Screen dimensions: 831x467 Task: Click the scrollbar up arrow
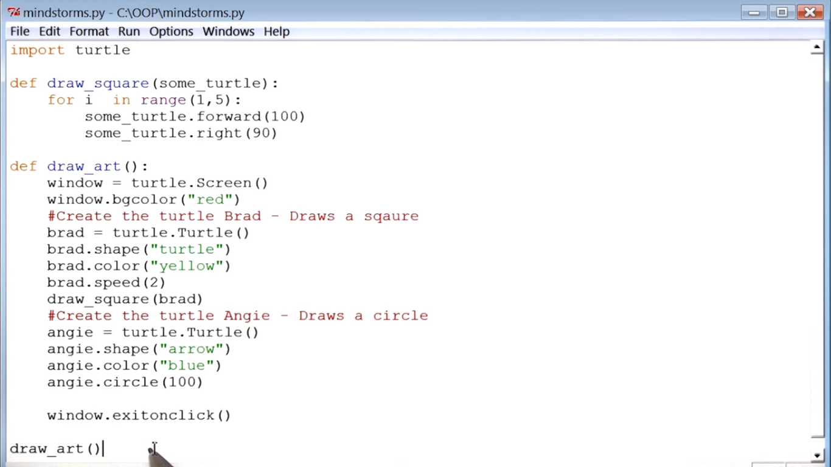click(817, 49)
